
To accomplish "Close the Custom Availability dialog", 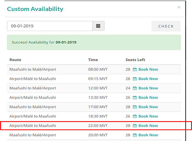I will tap(179, 7).
